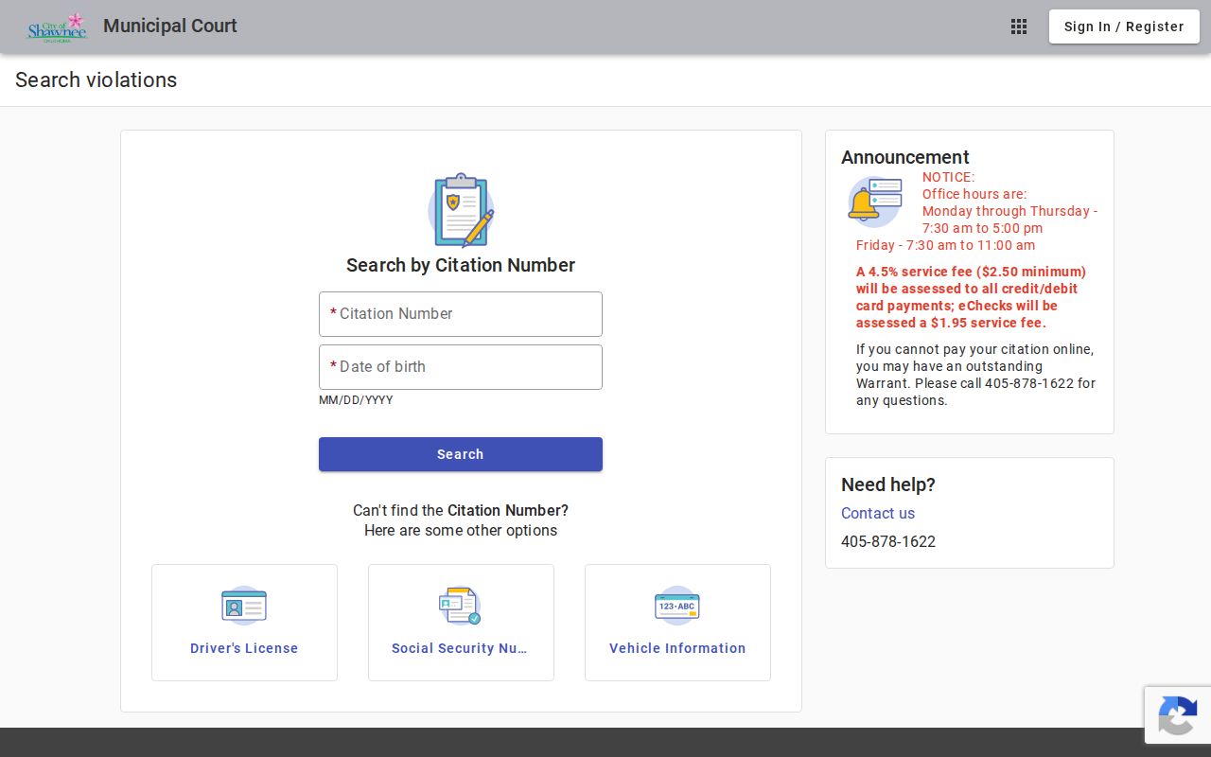Click the "Friday - 7:30 am to 11:00 am" text

(x=945, y=245)
